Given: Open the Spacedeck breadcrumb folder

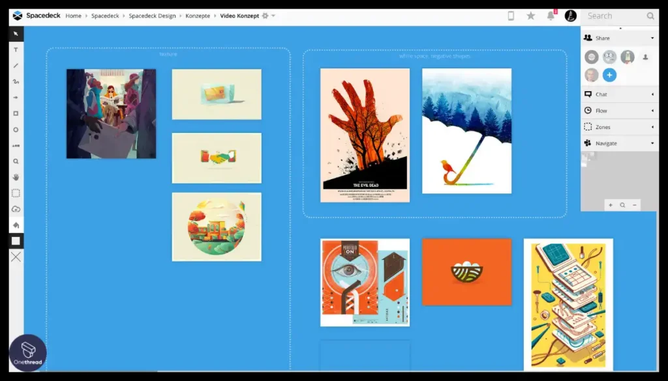Looking at the screenshot, I should click(x=105, y=16).
